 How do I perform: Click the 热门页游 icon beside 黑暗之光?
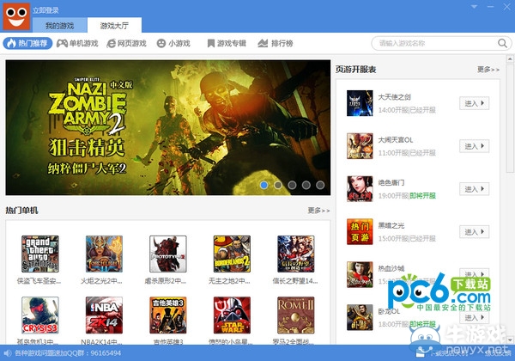pyautogui.click(x=360, y=232)
